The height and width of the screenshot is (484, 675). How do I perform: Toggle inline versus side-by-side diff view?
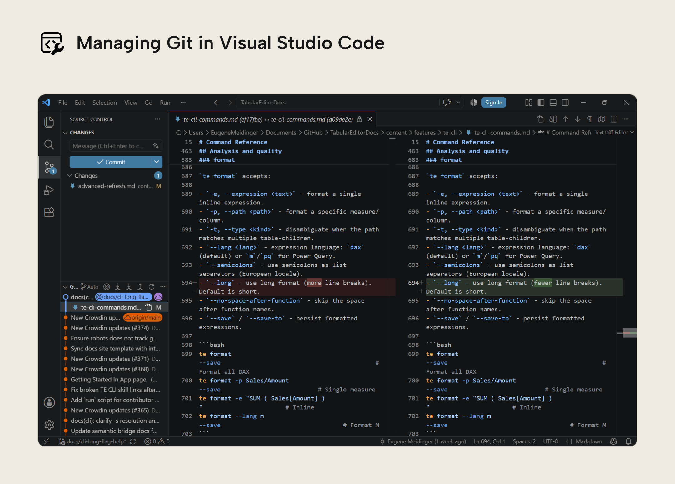point(614,119)
